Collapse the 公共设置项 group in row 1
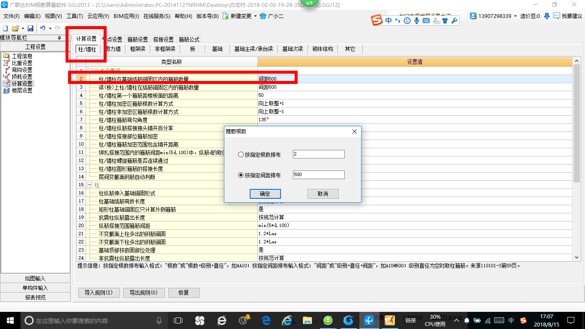 90,70
